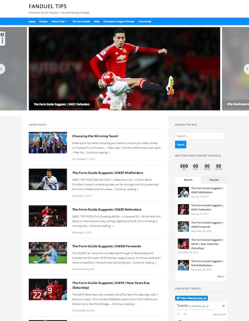
Task: Click the Twitter info icon beside Tweets header
Action: [x=224, y=306]
